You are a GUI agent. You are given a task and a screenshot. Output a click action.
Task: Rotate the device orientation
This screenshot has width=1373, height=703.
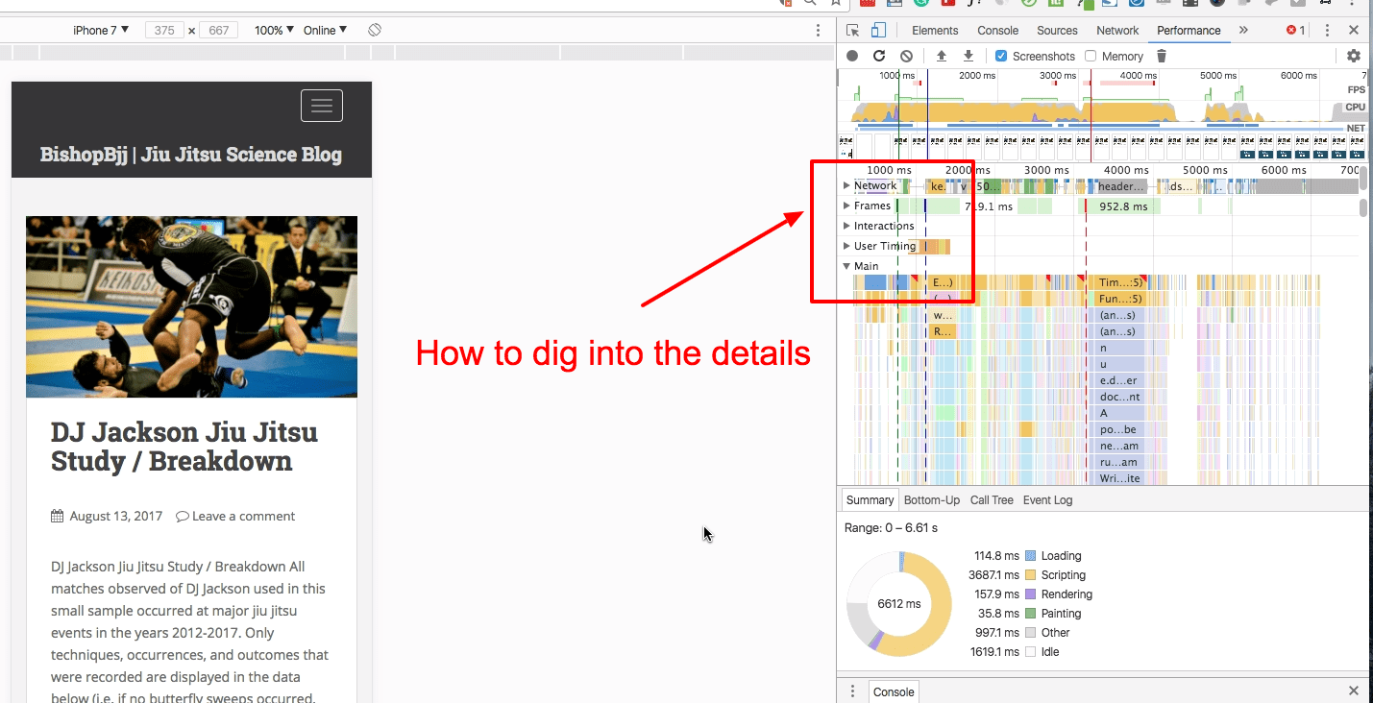(x=376, y=30)
